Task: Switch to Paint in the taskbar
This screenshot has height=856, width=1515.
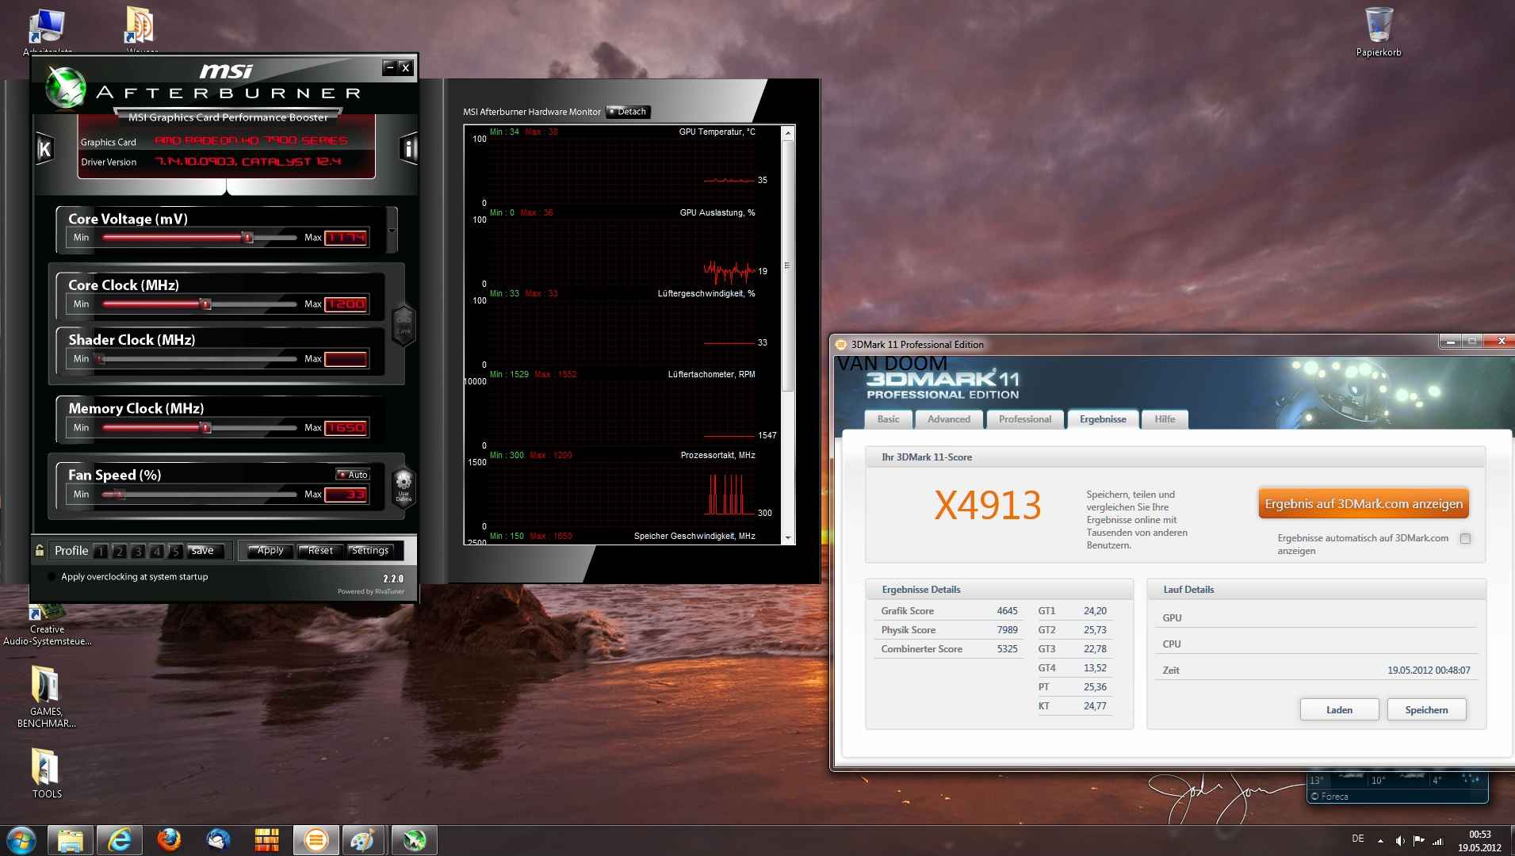Action: pyautogui.click(x=365, y=840)
